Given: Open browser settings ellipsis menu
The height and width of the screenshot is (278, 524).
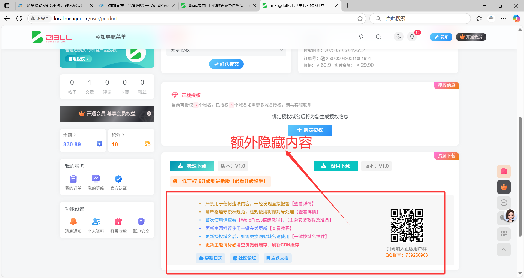Looking at the screenshot, I should [504, 19].
